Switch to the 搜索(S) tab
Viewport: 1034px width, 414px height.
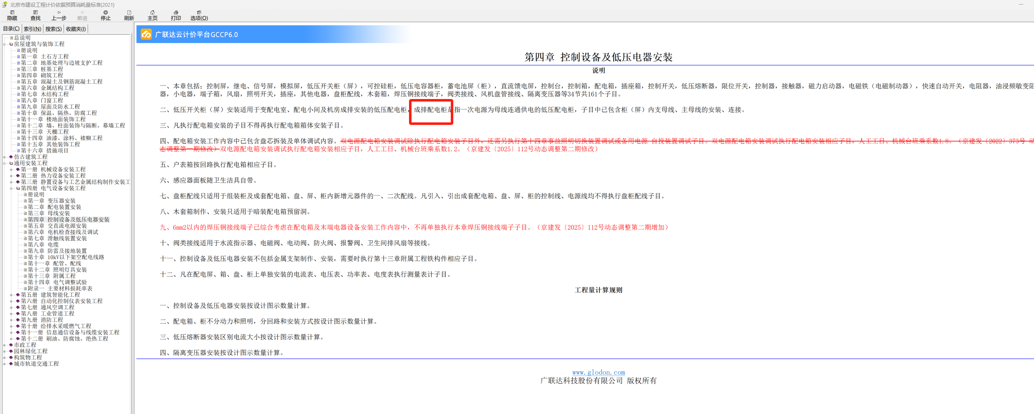point(53,29)
